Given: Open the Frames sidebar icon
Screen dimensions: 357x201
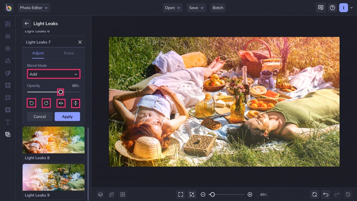Looking at the screenshot, I should tap(8, 85).
